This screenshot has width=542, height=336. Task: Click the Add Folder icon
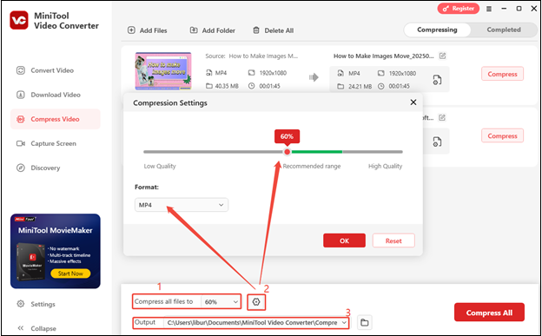[x=194, y=30]
